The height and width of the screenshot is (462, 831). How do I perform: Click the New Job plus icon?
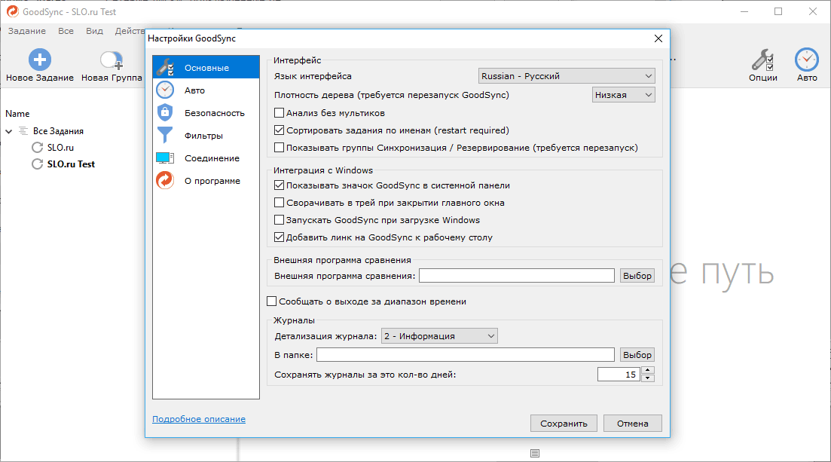tap(40, 60)
